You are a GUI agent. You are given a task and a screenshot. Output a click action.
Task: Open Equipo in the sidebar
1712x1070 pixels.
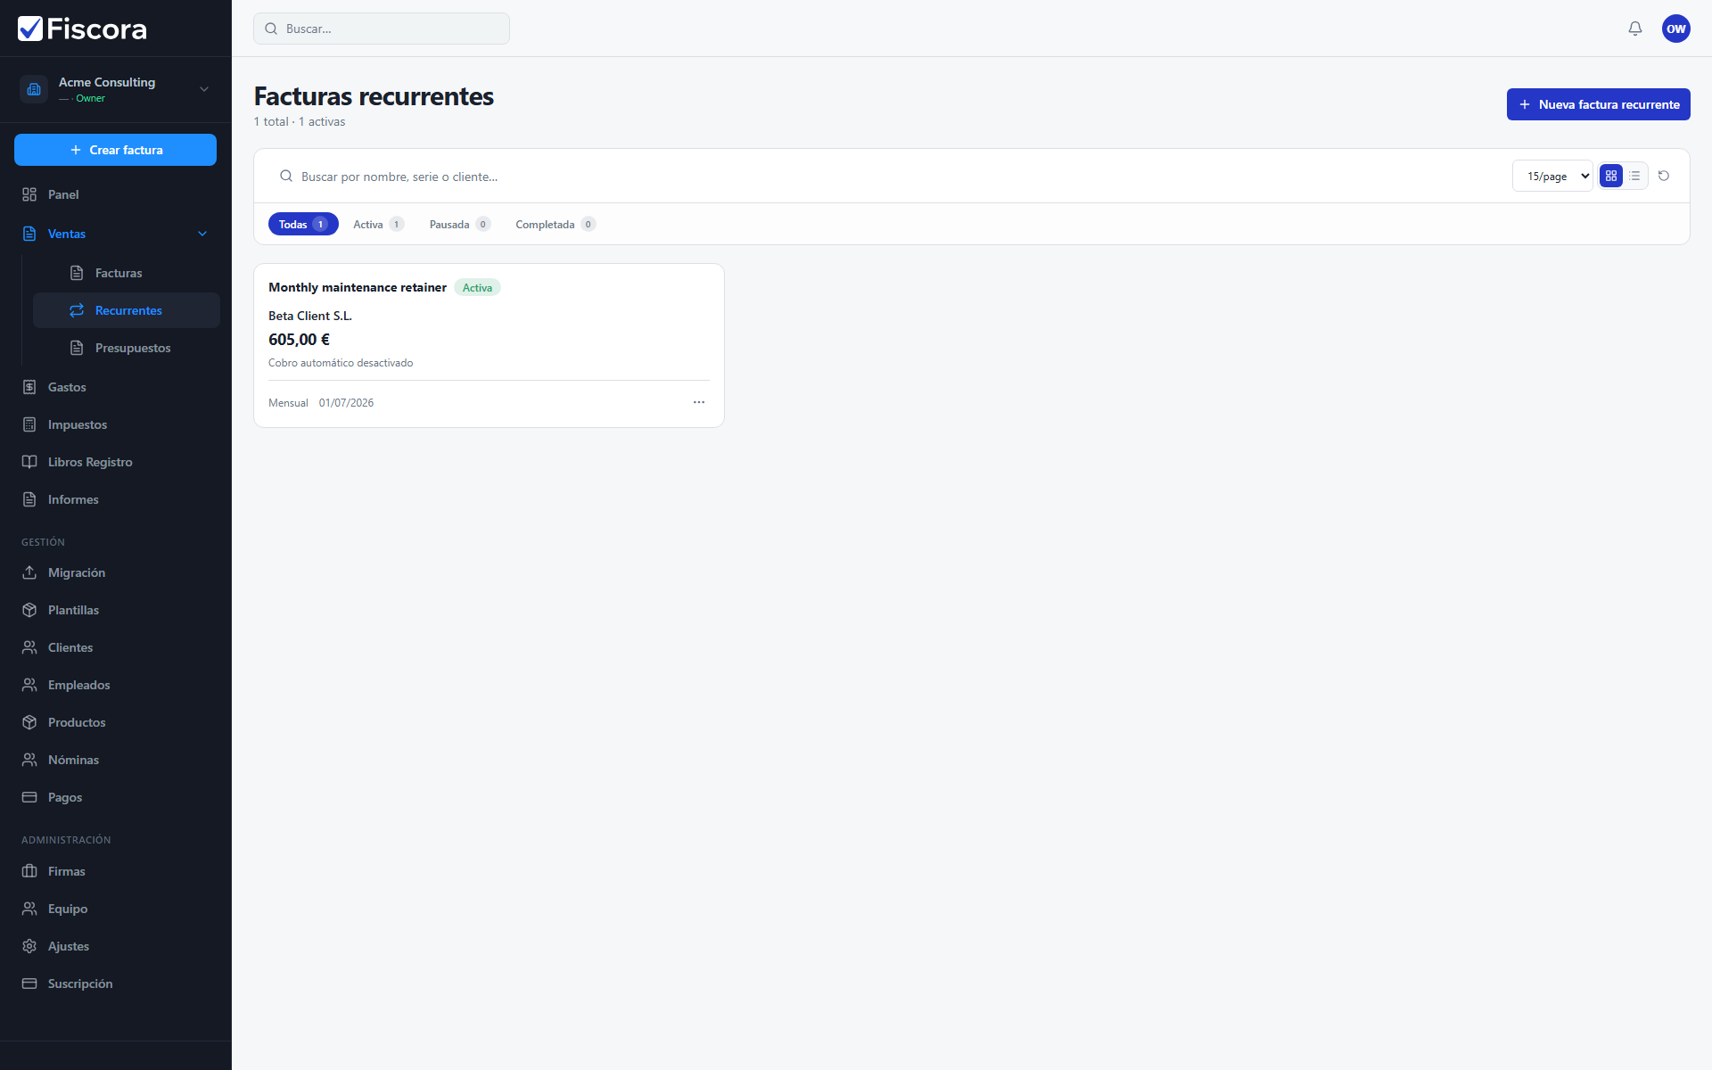coord(116,909)
